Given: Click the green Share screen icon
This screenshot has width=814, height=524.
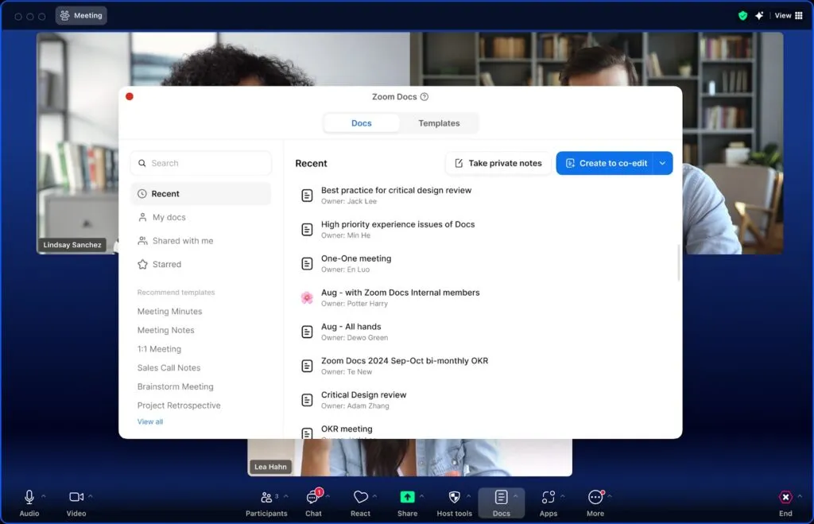Looking at the screenshot, I should click(x=407, y=497).
